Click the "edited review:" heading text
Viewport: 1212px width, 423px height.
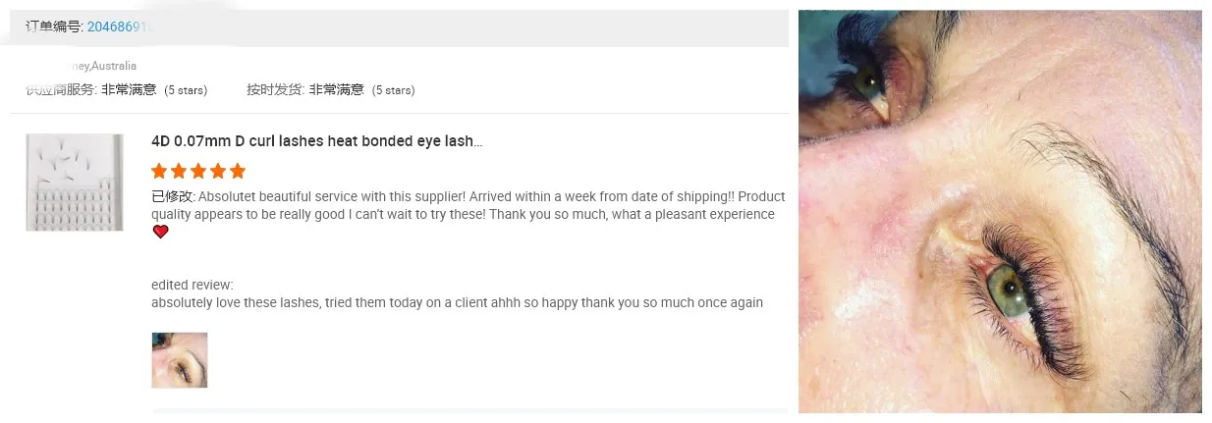click(x=193, y=286)
